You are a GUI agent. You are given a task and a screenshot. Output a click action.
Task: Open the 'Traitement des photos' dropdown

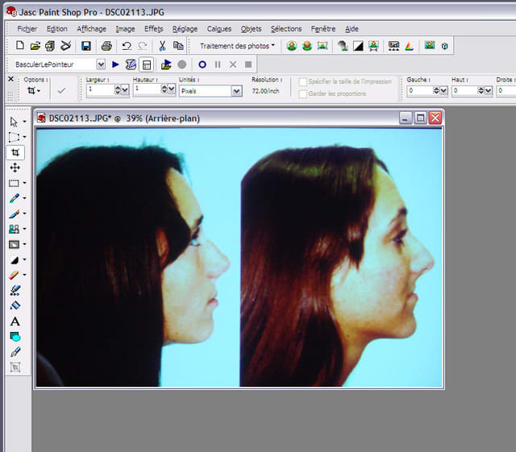pyautogui.click(x=237, y=46)
